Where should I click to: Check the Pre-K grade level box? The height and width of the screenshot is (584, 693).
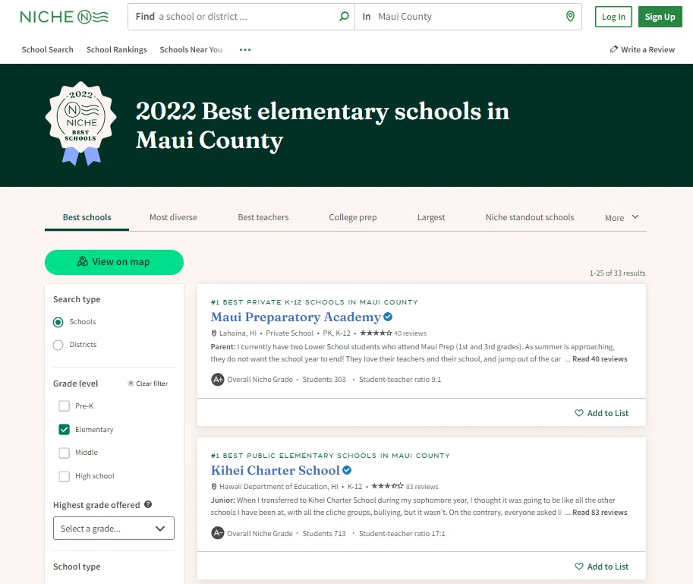64,406
